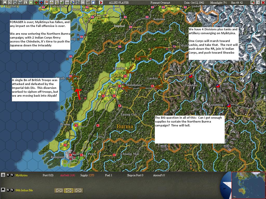Click the Japanese flag unit at Mandalay

click(x=120, y=86)
